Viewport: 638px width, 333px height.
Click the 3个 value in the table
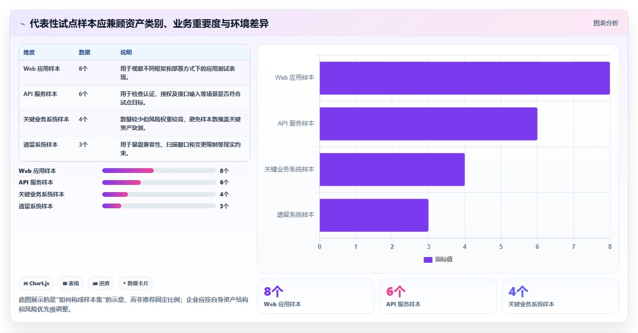point(83,145)
